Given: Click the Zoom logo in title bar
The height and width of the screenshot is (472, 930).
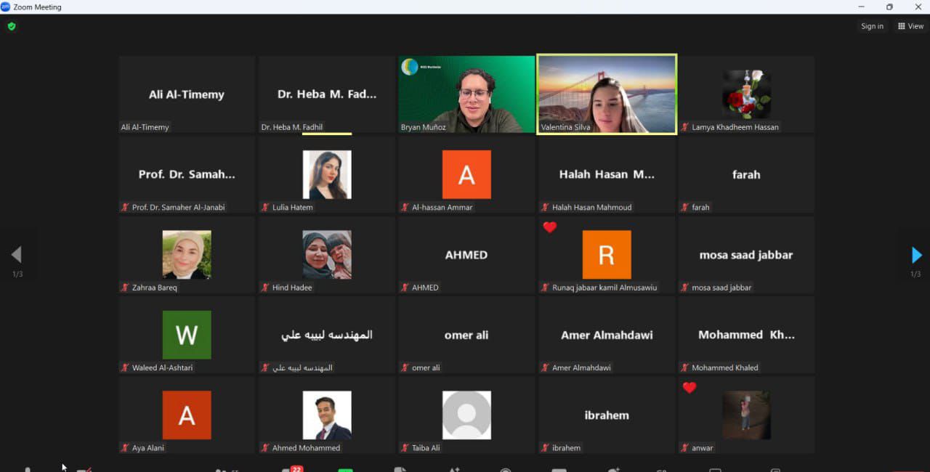Looking at the screenshot, I should (x=6, y=7).
